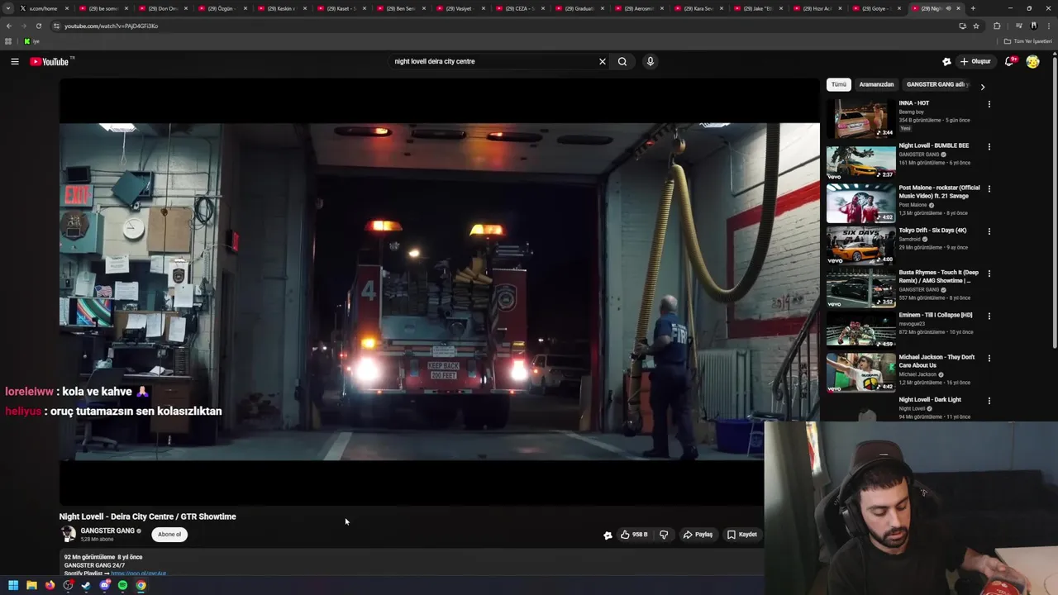The width and height of the screenshot is (1058, 595).
Task: Select the GANGSTER GANG adlı filter chip
Action: click(936, 84)
